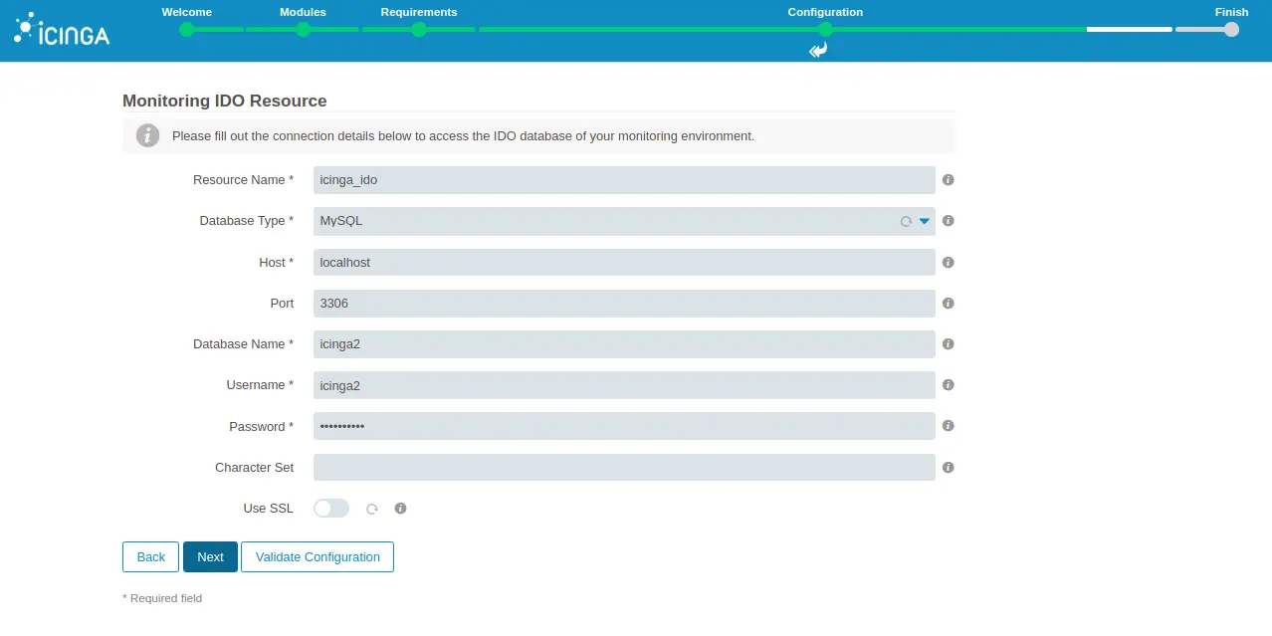The height and width of the screenshot is (636, 1272).
Task: Focus the empty Character Set input
Action: 624,467
